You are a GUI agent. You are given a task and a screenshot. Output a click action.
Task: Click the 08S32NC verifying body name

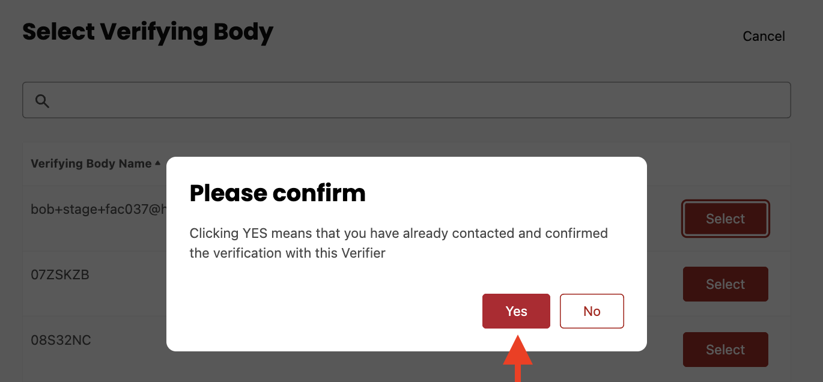click(x=61, y=340)
